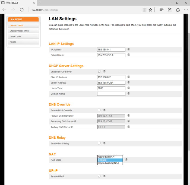Go to Ports in the sidebar
Image resolution: width=190 pixels, height=185 pixels.
(13, 42)
